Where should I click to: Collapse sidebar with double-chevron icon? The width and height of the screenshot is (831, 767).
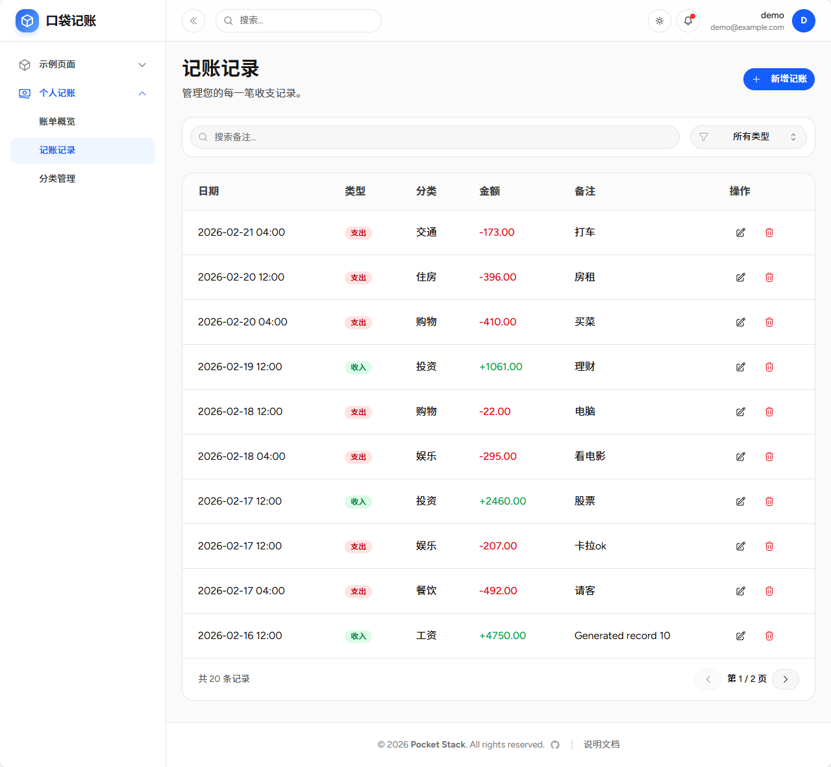[193, 21]
